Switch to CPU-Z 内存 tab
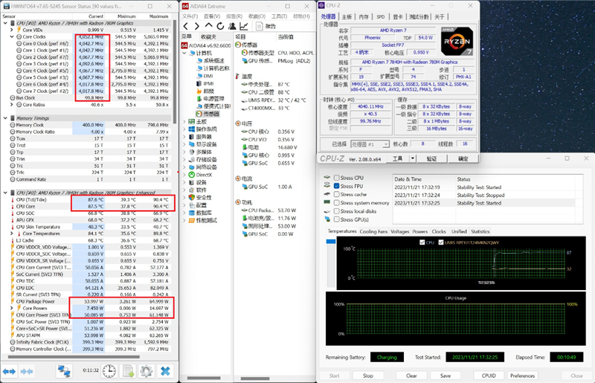Screen dimensions: 595x383 [x=364, y=16]
